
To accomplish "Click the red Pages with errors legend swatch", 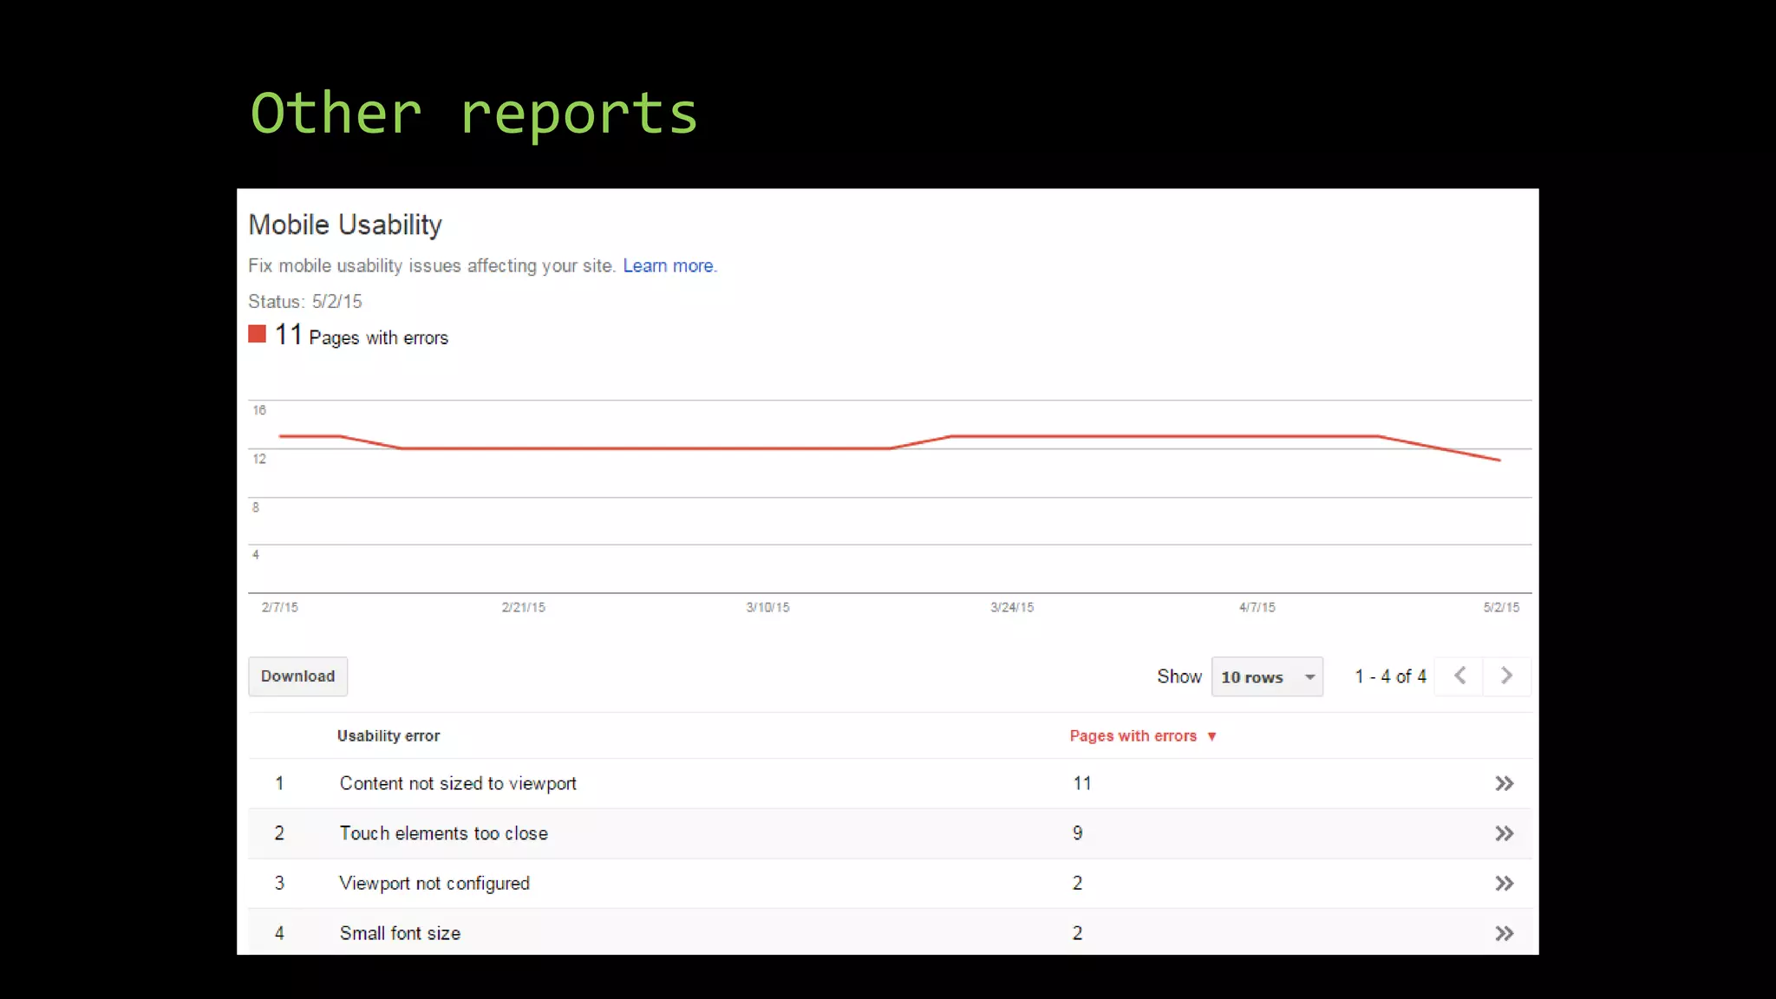I will (257, 334).
